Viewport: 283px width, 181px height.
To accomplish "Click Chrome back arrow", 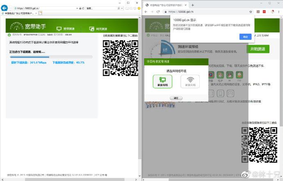I will pyautogui.click(x=146, y=12).
